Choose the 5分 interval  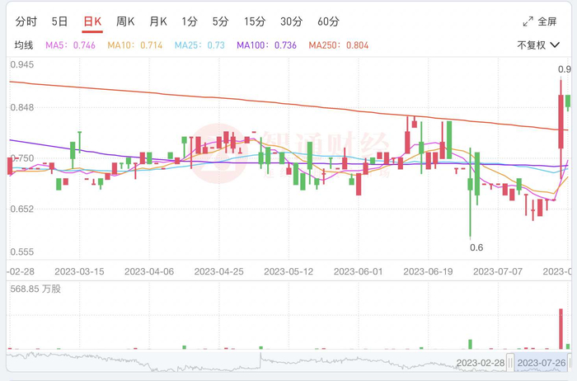click(x=220, y=21)
